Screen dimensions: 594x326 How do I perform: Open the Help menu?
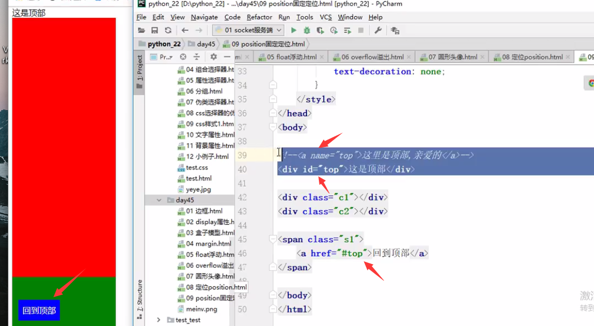[376, 17]
